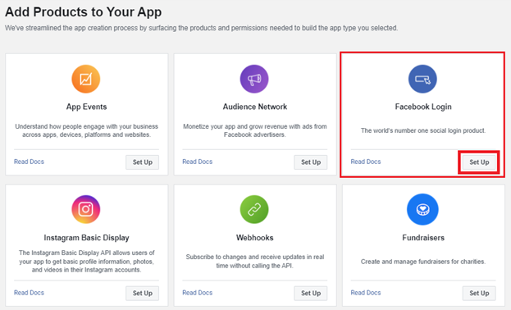Click the Instagram Basic Display camera icon
The image size is (511, 310).
pos(85,209)
